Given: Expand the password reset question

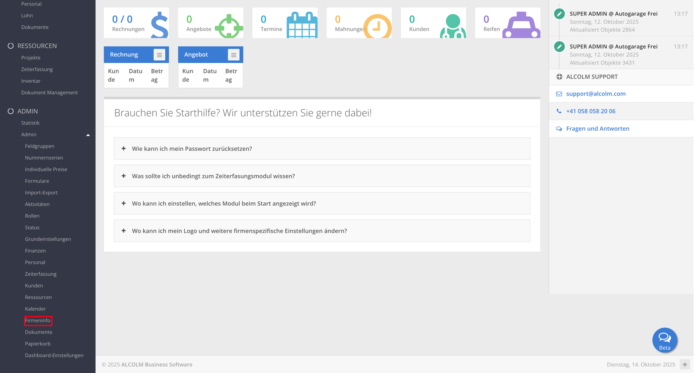Looking at the screenshot, I should pos(192,149).
